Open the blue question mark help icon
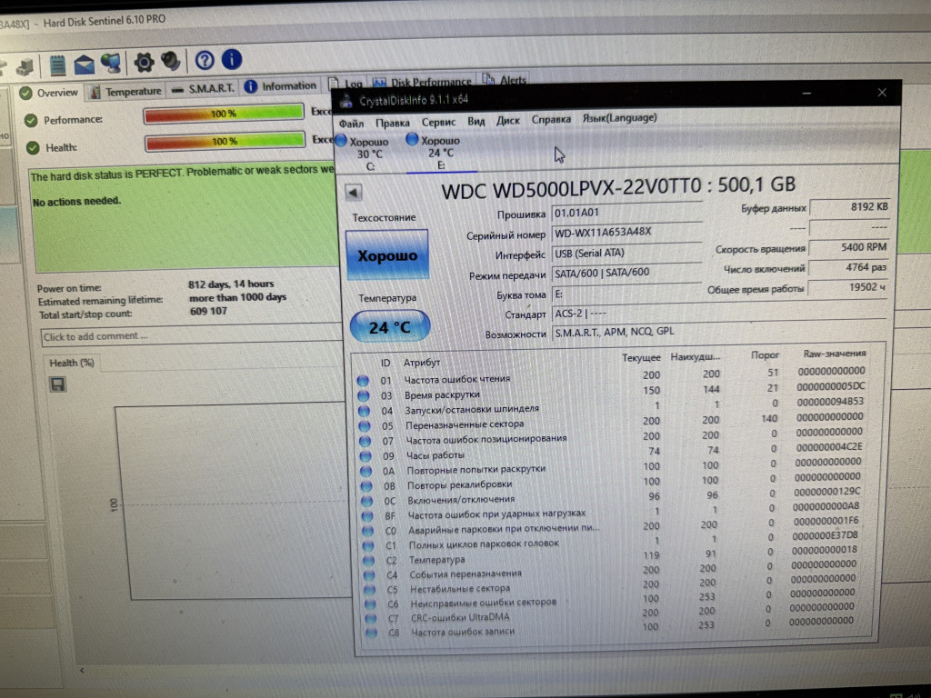Screen dimensions: 931x698 [x=205, y=61]
